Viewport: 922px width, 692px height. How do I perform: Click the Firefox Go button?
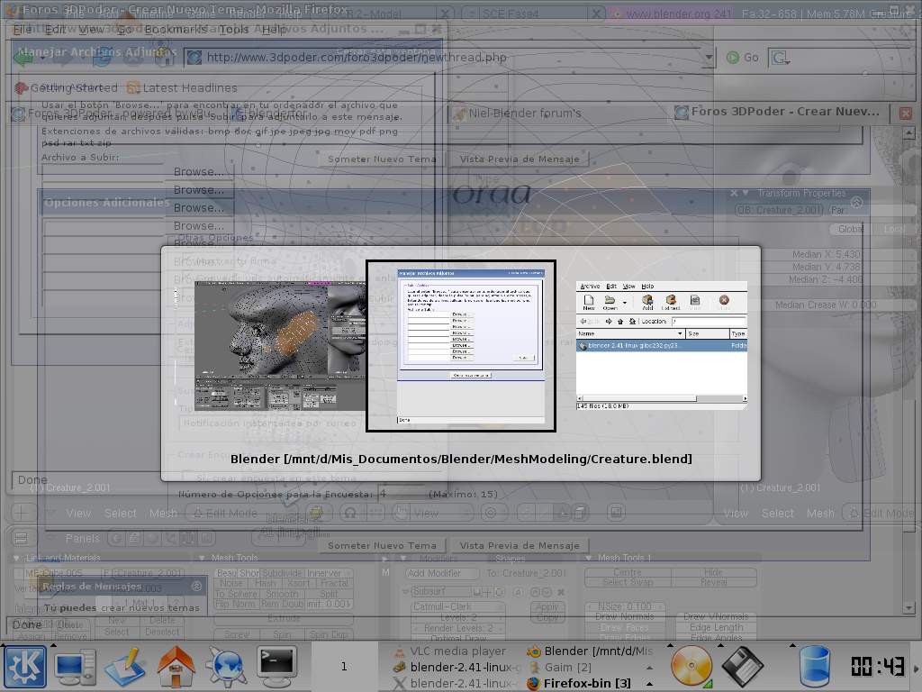tap(743, 57)
